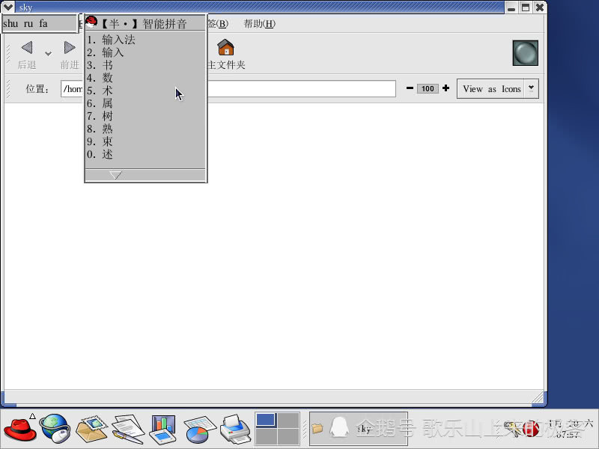The height and width of the screenshot is (449, 599).
Task: Click the Forward (前进) arrow icon
Action: [x=70, y=48]
